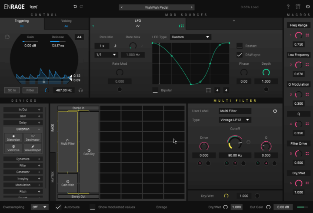Click the undo arrow icon
This screenshot has width=313, height=213.
tap(75, 7)
